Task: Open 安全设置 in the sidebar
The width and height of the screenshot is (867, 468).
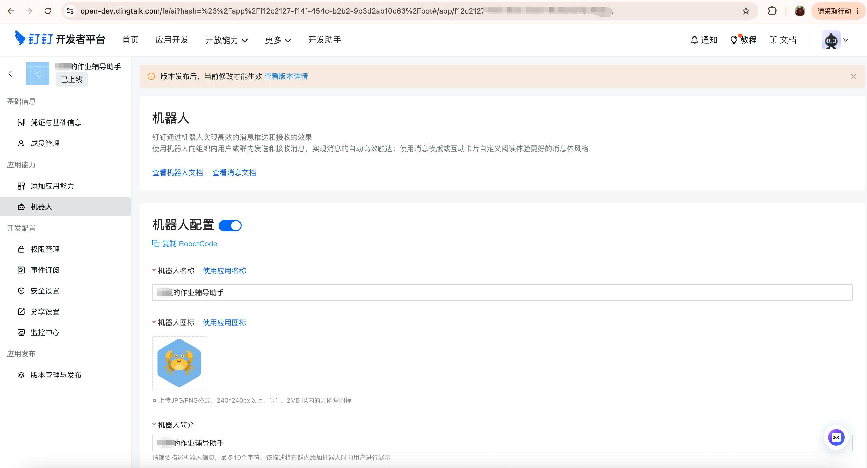Action: click(x=66, y=291)
